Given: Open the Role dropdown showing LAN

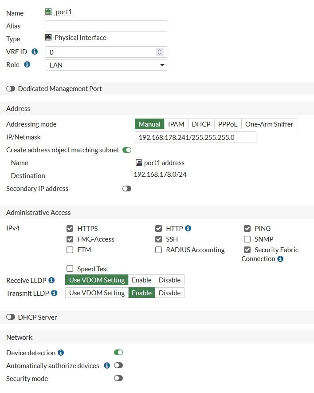Looking at the screenshot, I should pos(106,65).
